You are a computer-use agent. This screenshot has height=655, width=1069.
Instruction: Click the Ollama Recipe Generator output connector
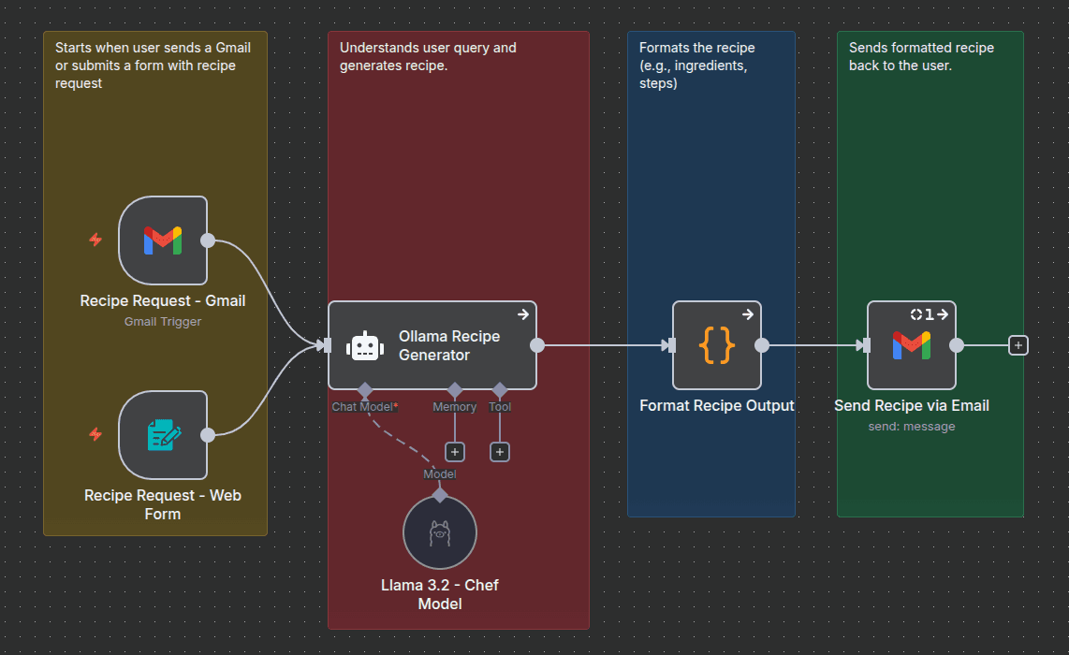(537, 345)
